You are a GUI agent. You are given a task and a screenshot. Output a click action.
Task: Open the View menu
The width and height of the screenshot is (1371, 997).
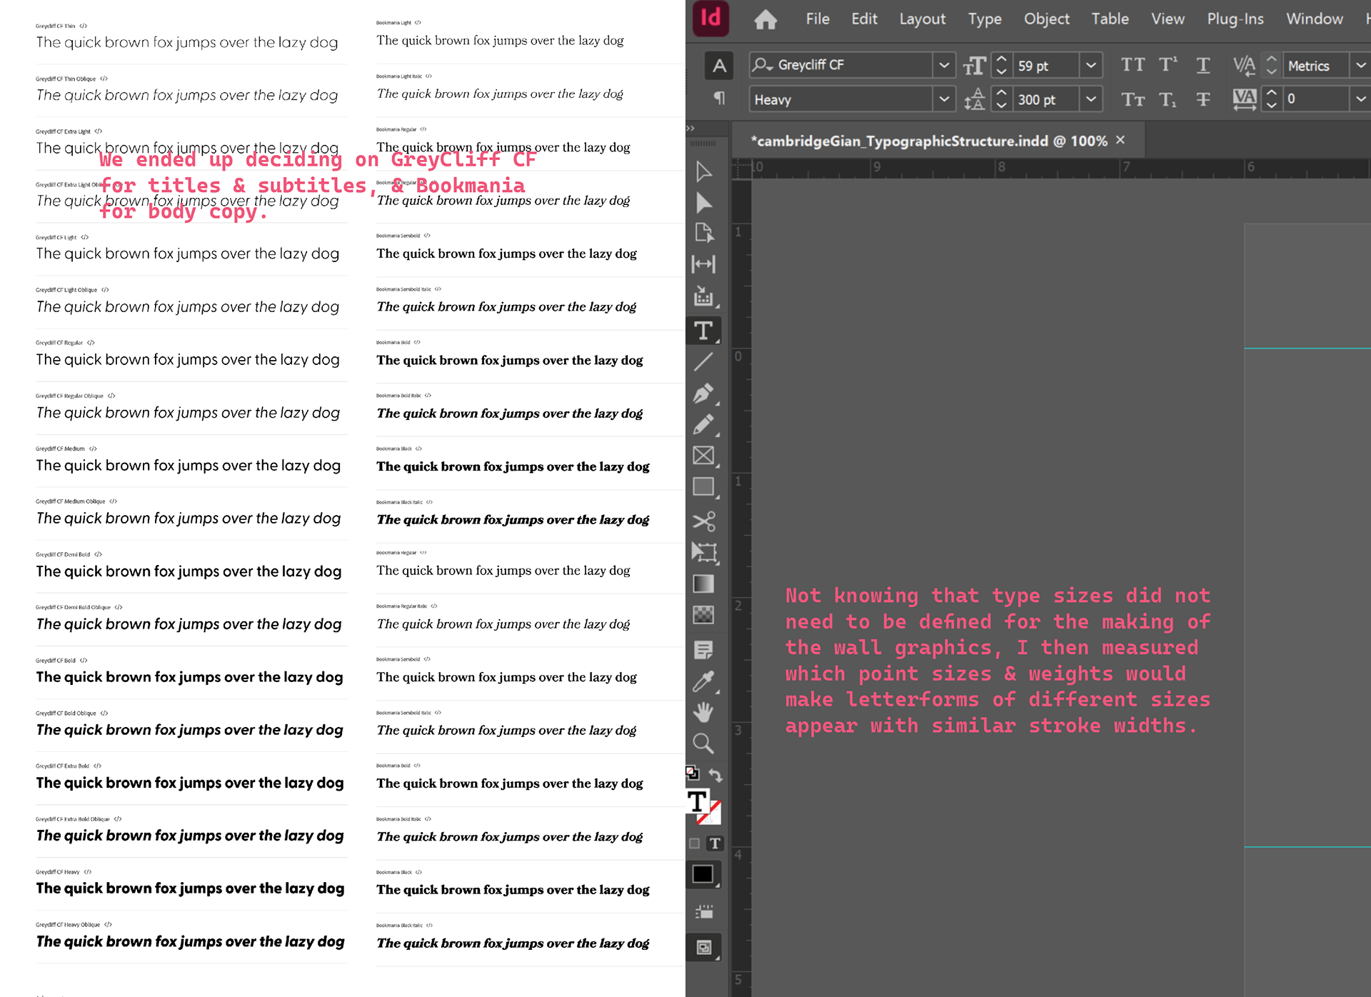pyautogui.click(x=1167, y=19)
